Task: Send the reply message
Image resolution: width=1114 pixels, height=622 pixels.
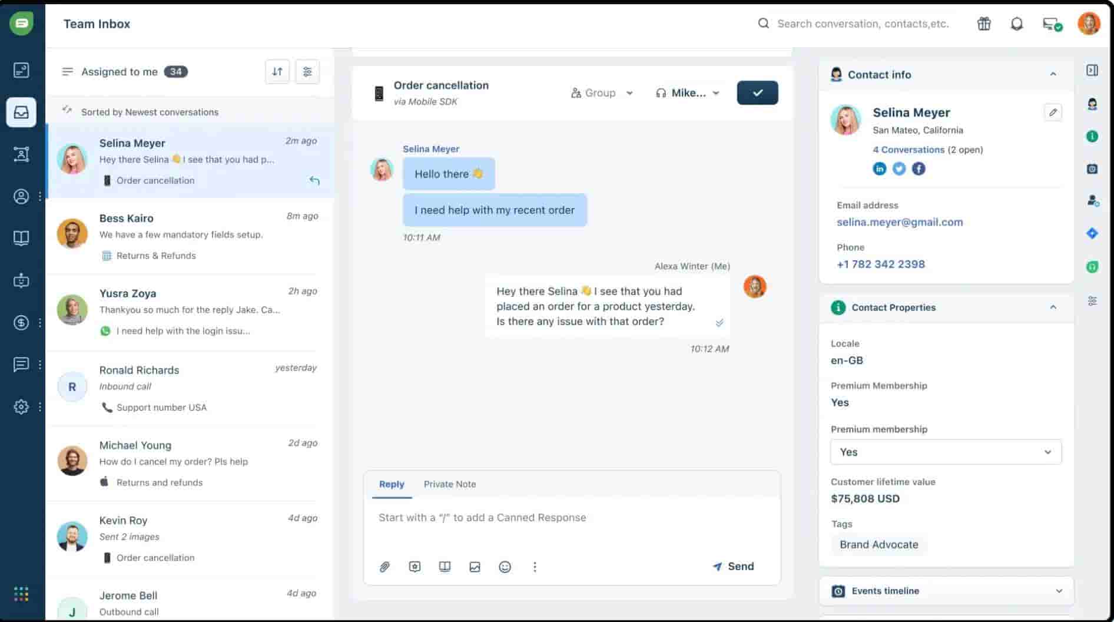Action: [x=733, y=566]
